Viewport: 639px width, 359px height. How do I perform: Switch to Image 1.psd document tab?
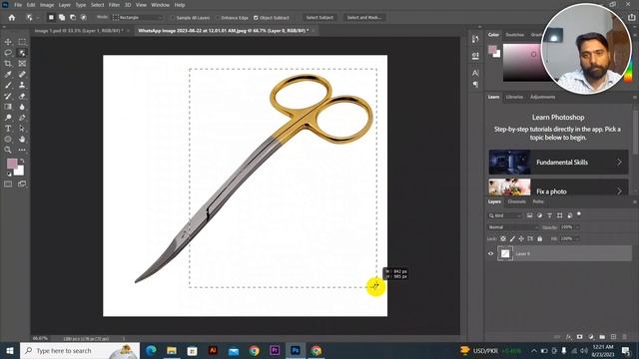point(79,31)
